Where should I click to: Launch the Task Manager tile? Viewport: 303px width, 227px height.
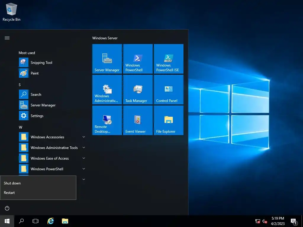tap(138, 90)
